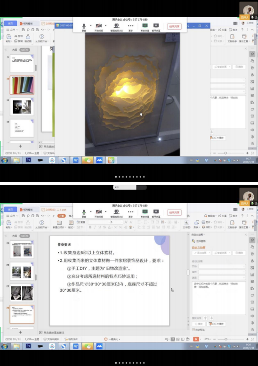Image resolution: width=258 pixels, height=366 pixels.
Task: Click the 重置 reset button
Action: pos(81,222)
